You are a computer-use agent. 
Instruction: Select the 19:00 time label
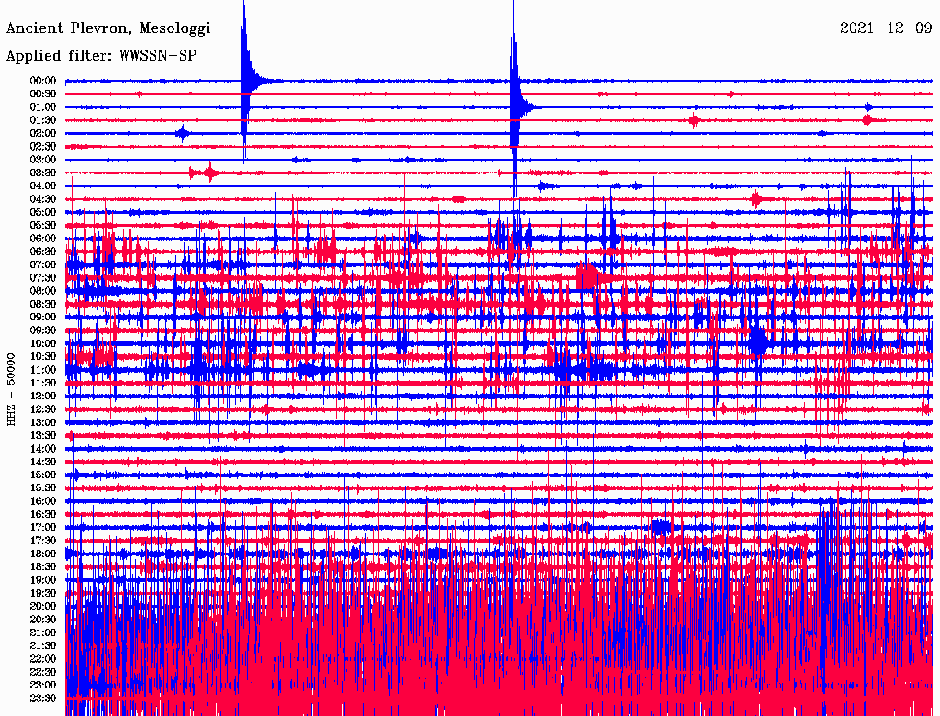[x=43, y=580]
